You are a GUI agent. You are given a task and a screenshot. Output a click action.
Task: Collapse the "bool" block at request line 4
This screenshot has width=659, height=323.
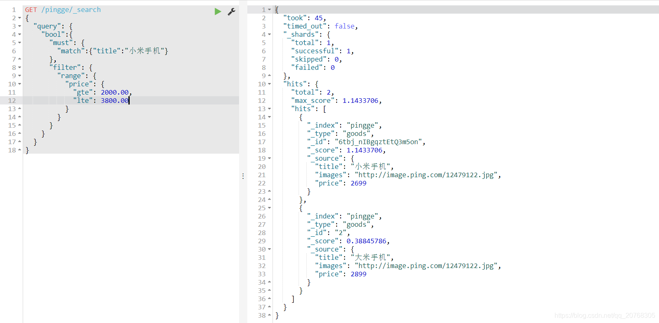tap(19, 35)
